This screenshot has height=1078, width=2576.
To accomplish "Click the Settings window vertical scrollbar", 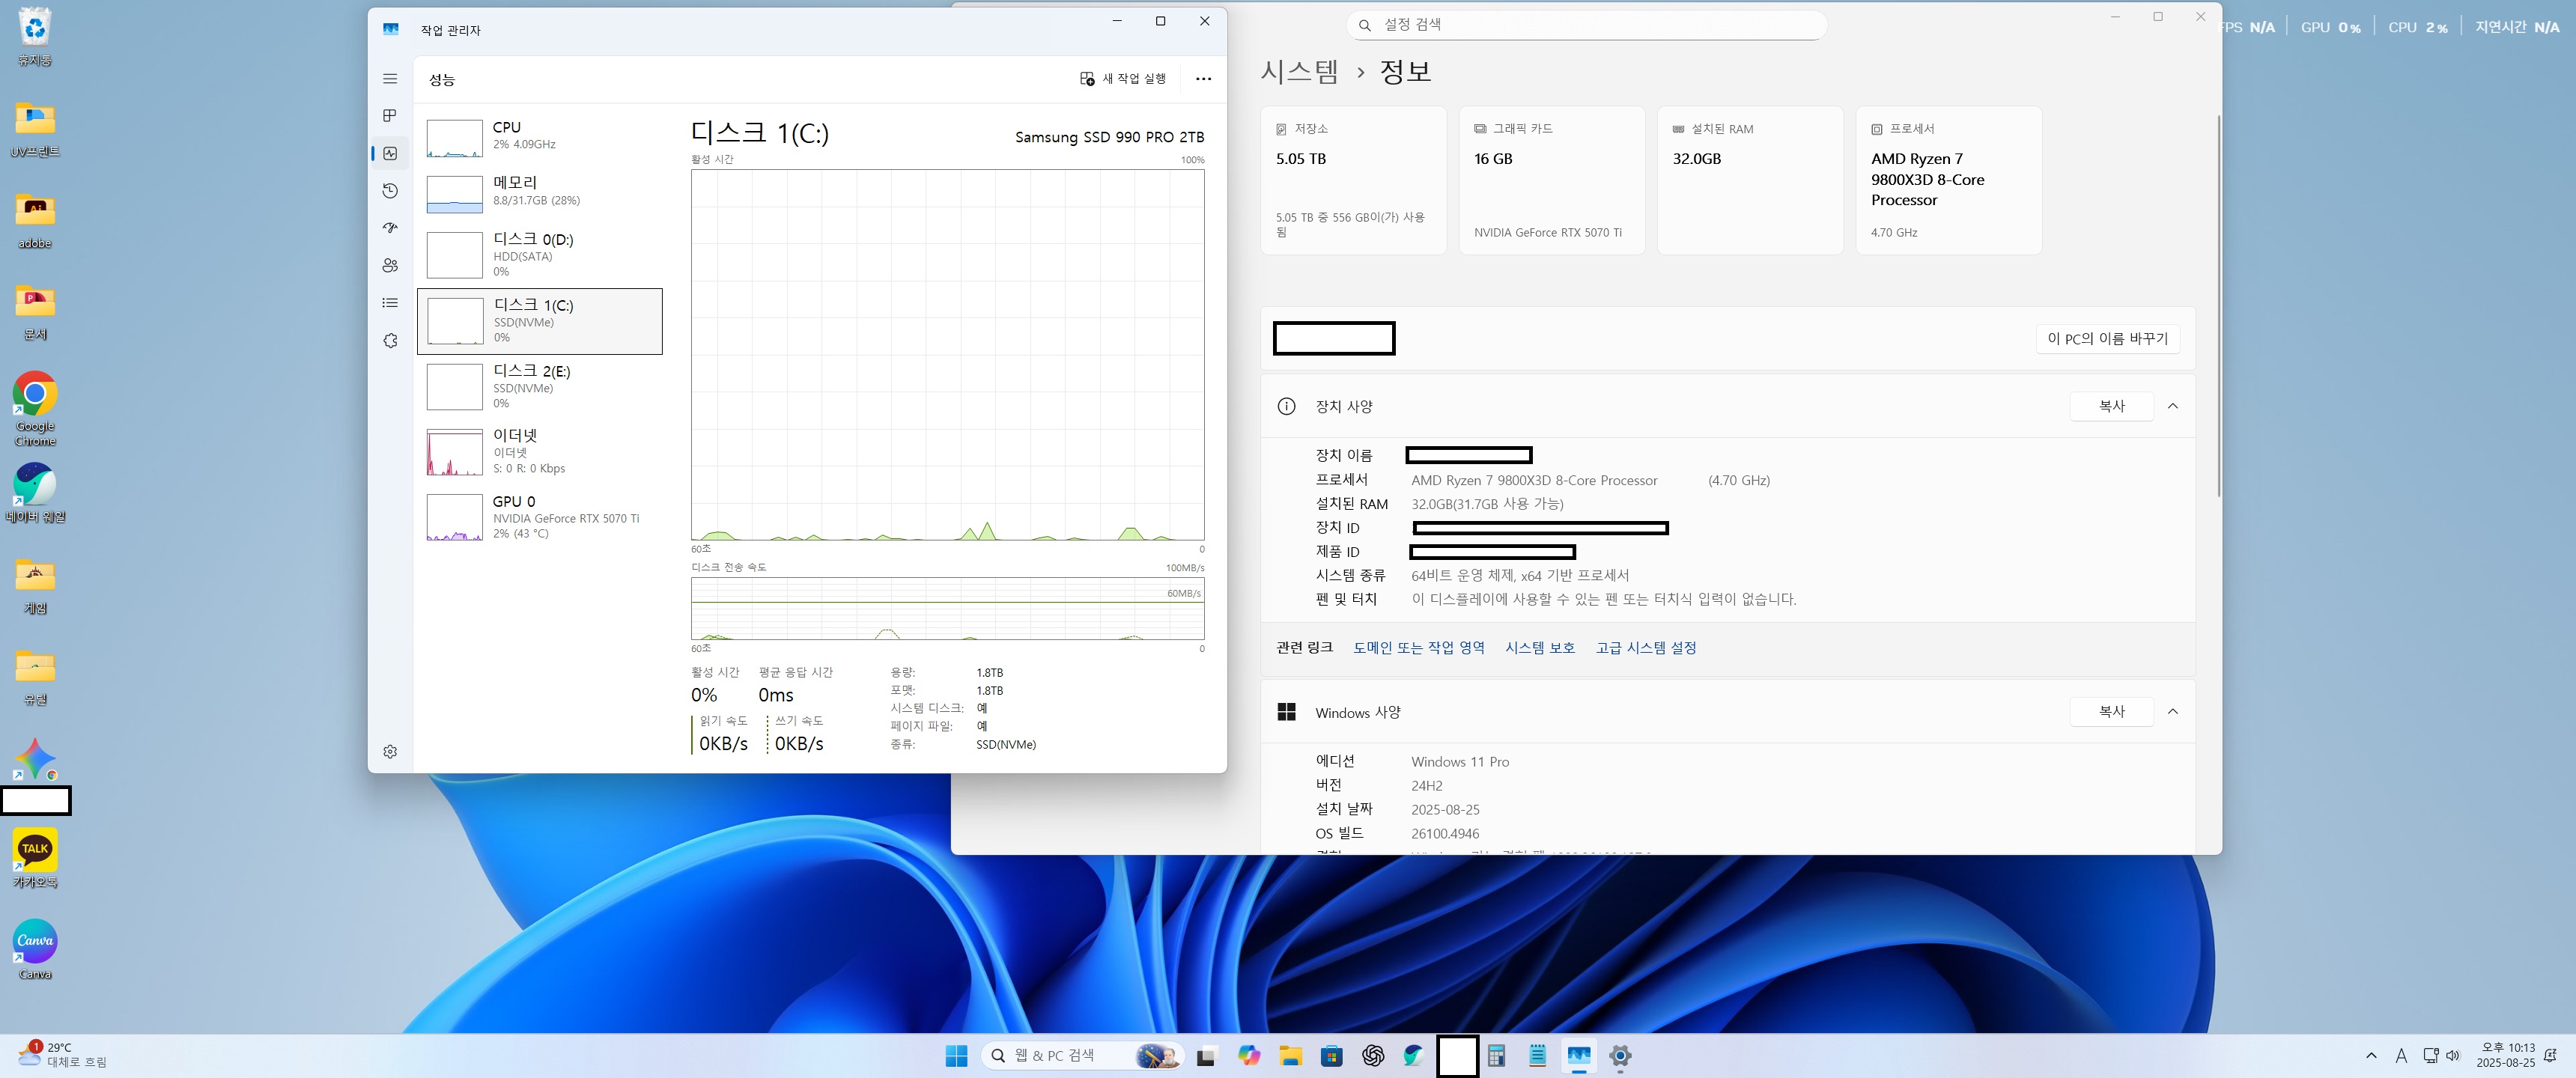I will (2218, 305).
